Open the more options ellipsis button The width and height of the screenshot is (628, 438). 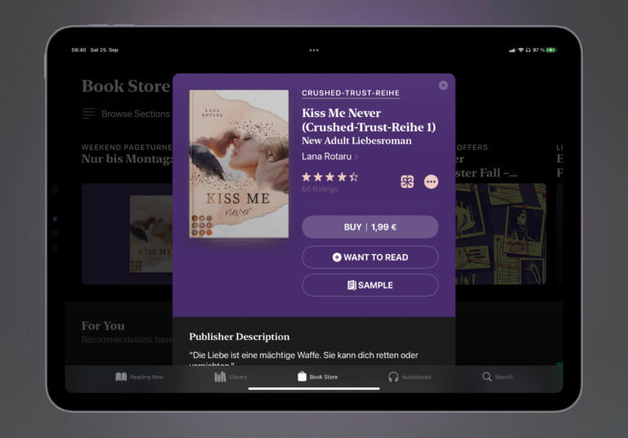pyautogui.click(x=431, y=181)
